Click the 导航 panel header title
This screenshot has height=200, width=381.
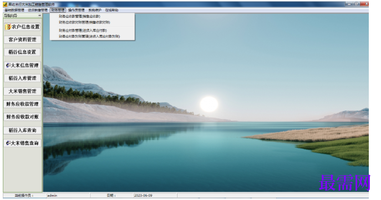[x=11, y=16]
